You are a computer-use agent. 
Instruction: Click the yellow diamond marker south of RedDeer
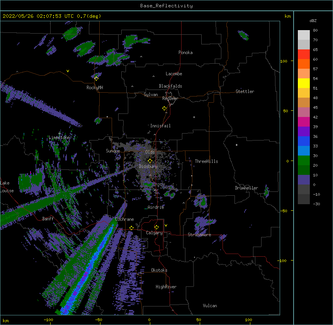pyautogui.click(x=165, y=108)
